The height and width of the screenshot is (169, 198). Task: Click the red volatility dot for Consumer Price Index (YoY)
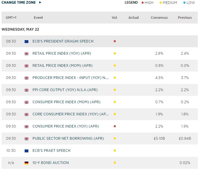click(115, 126)
